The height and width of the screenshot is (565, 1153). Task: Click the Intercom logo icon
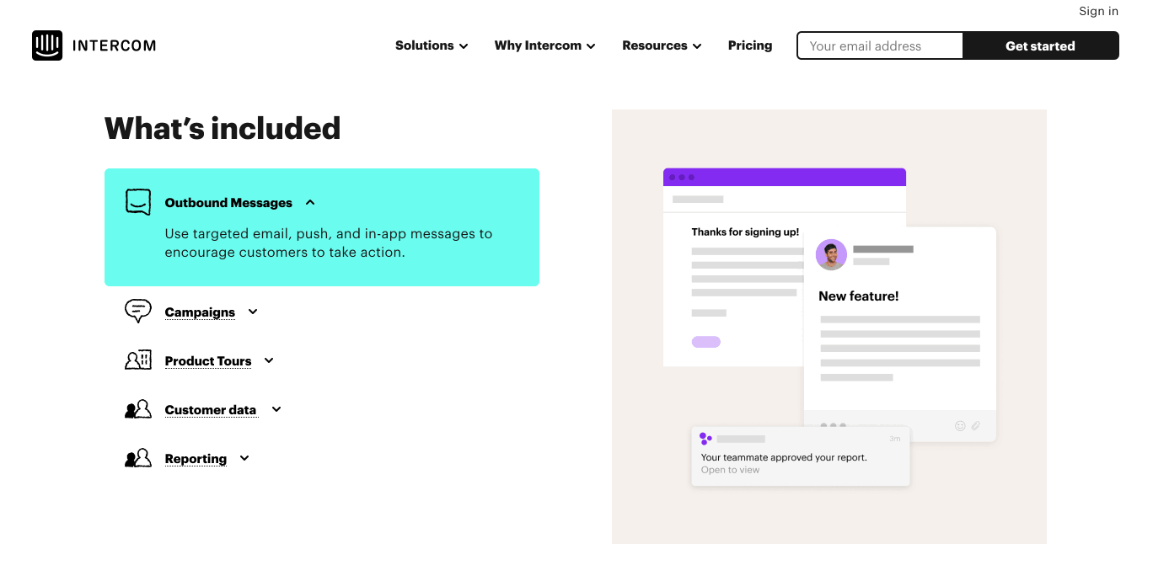[x=47, y=45]
